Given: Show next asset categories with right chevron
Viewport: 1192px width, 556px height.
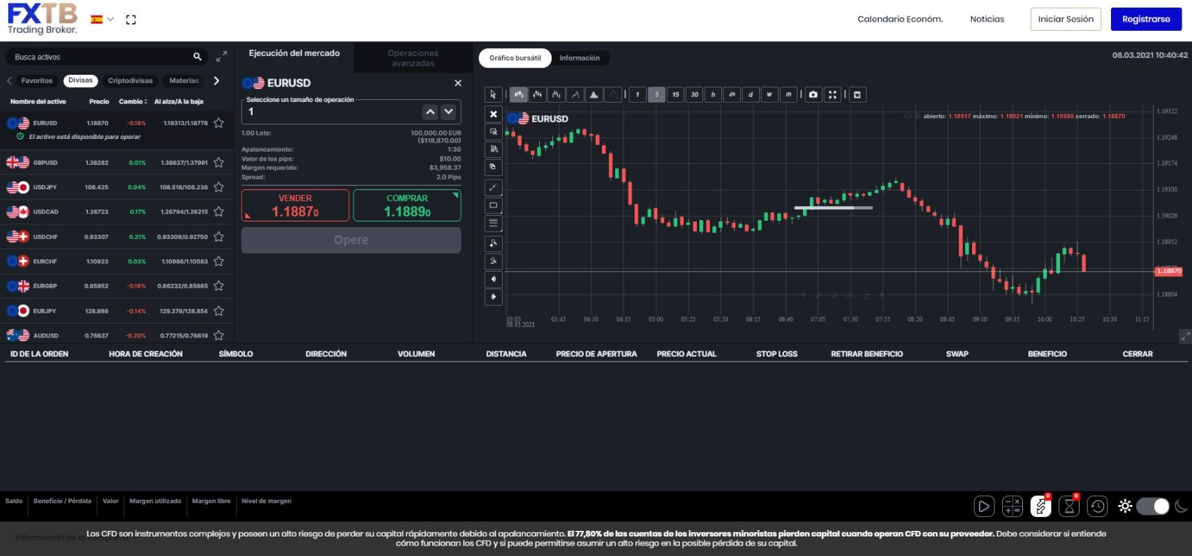Looking at the screenshot, I should click(216, 81).
